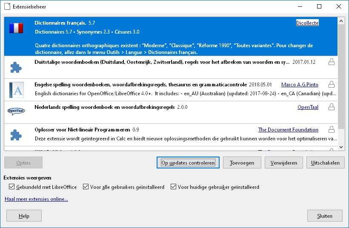Click the Help button

(x=24, y=216)
